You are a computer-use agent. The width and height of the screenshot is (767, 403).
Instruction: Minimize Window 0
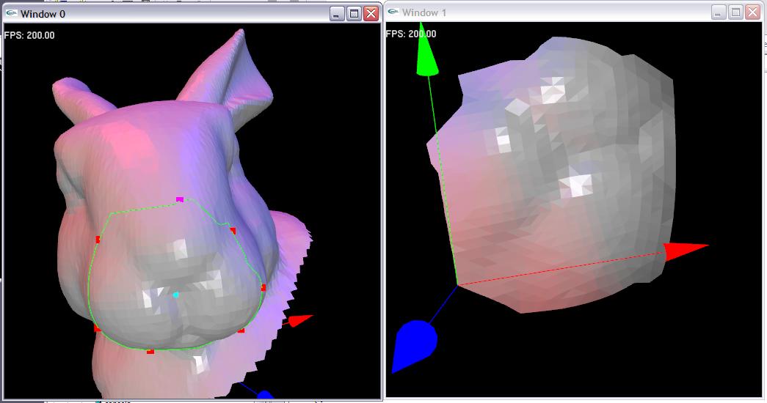pyautogui.click(x=337, y=14)
